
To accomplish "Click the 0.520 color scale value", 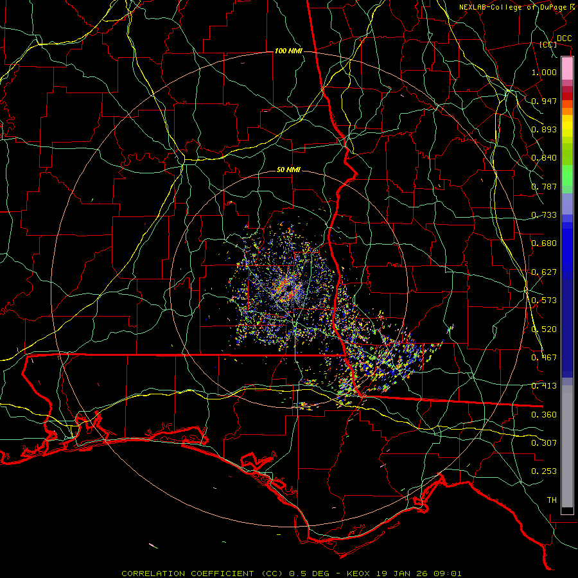I will point(544,329).
